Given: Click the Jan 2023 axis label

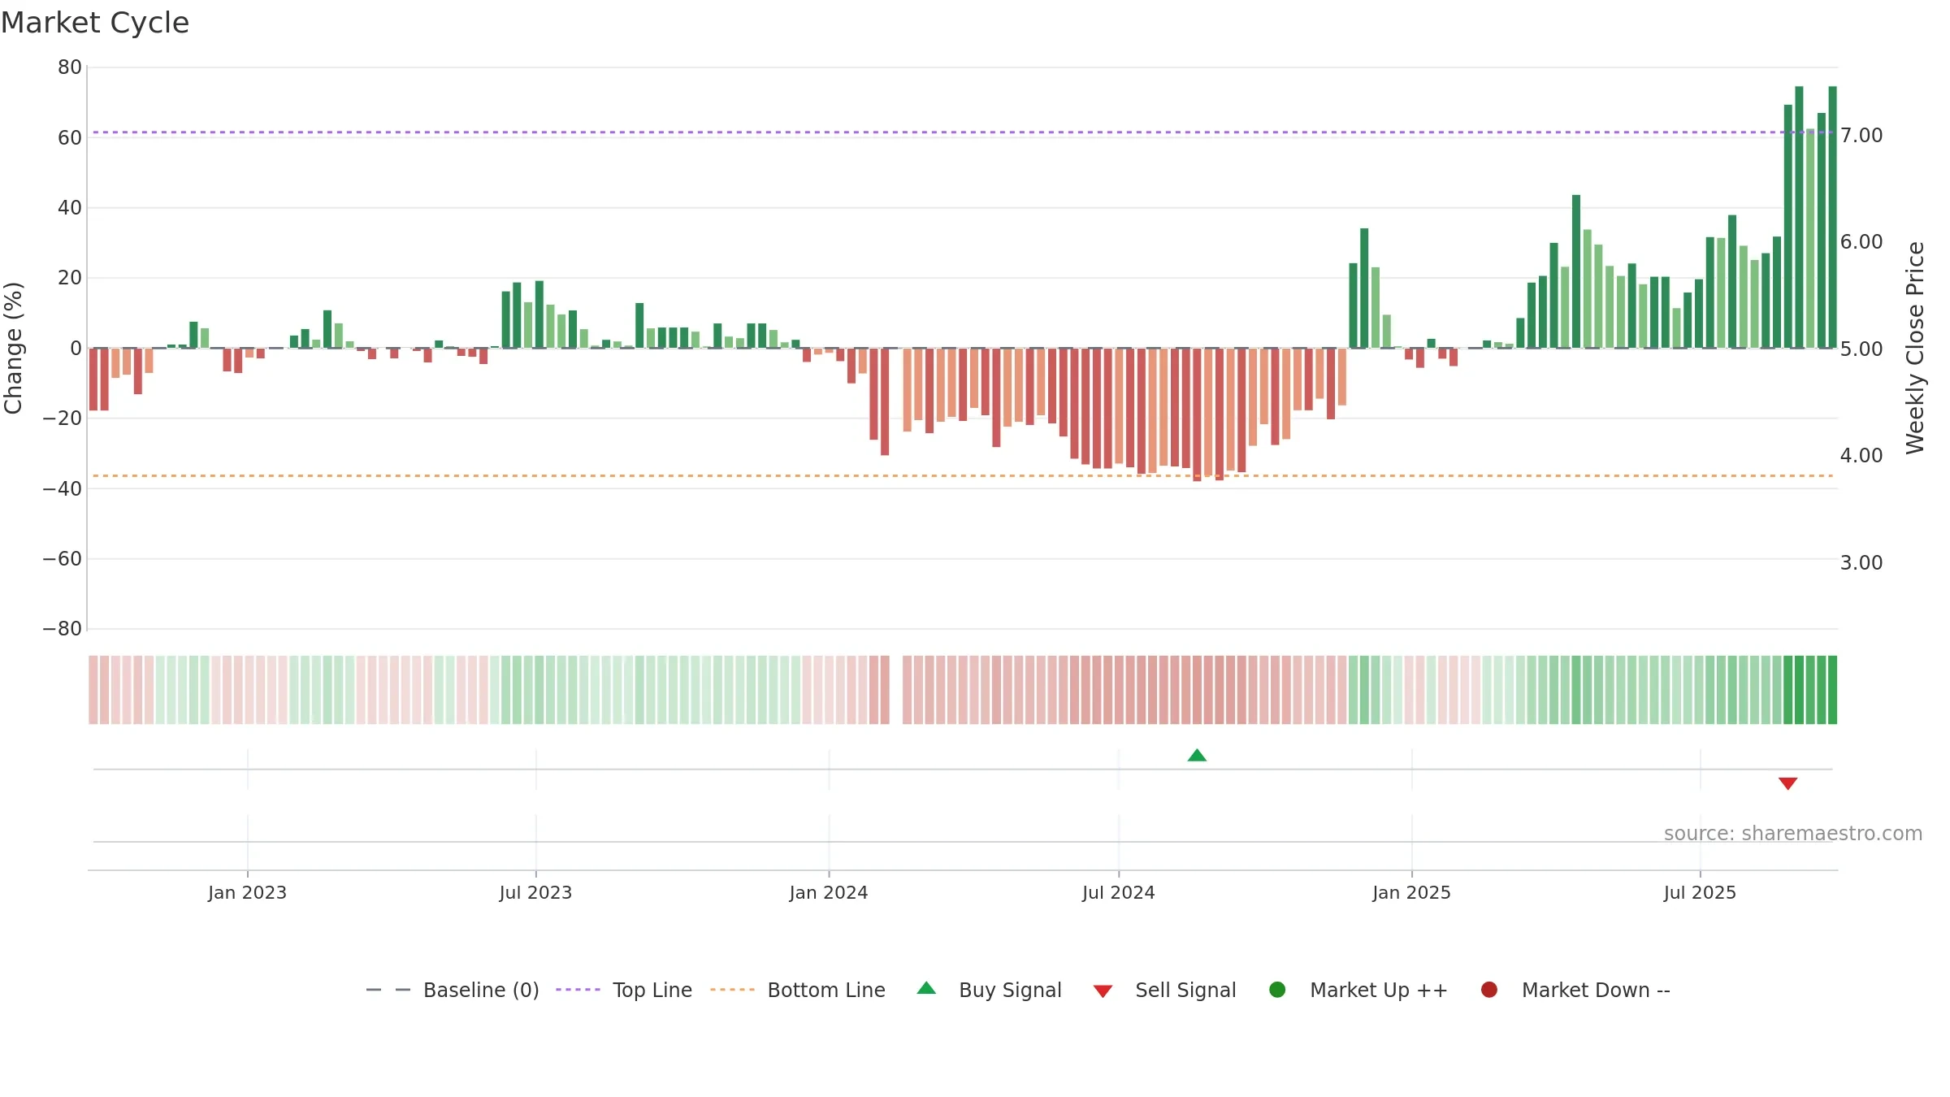Looking at the screenshot, I should (x=247, y=892).
